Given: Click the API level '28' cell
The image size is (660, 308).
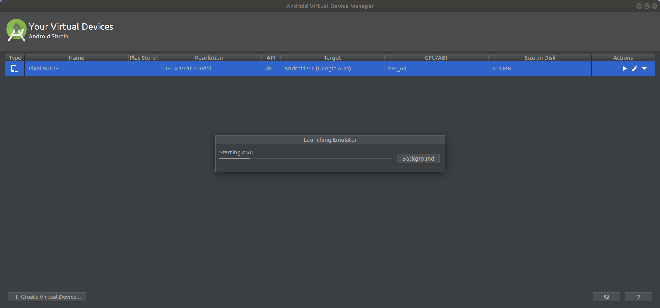Looking at the screenshot, I should 271,69.
